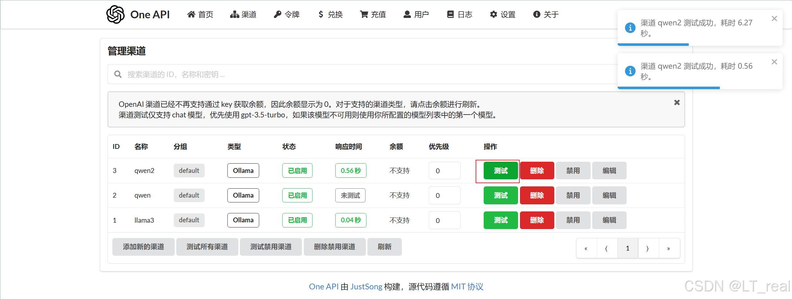This screenshot has height=299, width=792.
Task: Click info icon on 6.27 秒 notification
Action: click(x=630, y=28)
